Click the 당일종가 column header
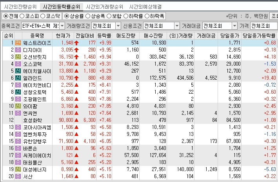The width and height of the screenshot is (278, 182). click(230, 36)
